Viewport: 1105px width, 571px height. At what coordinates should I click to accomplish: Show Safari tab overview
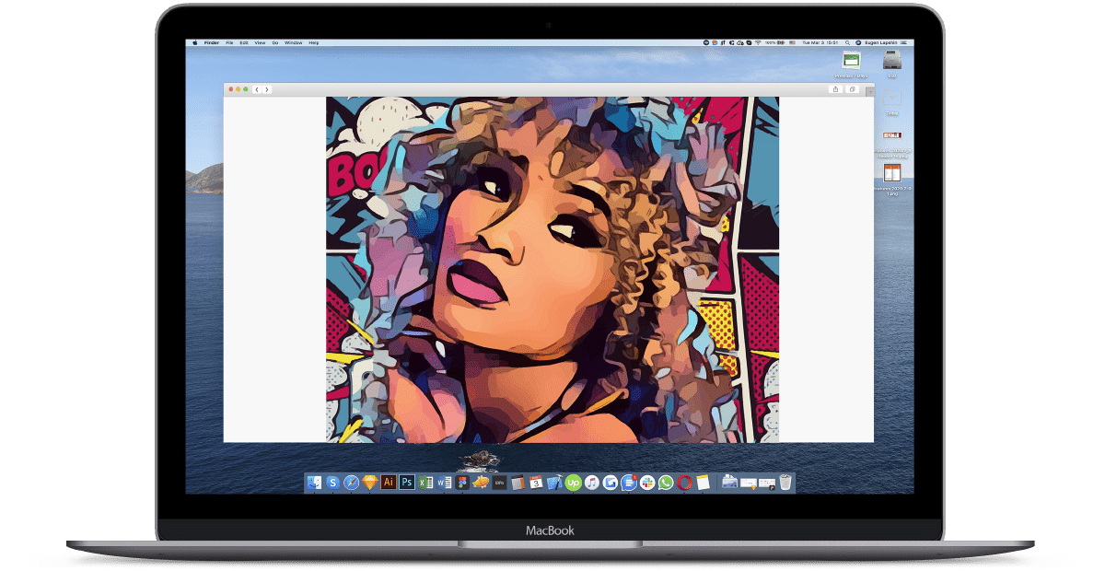click(853, 89)
